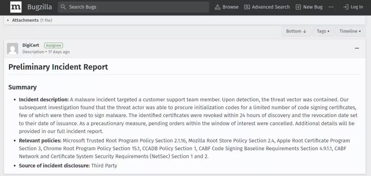
Task: Click Log In link
Action: (353, 7)
